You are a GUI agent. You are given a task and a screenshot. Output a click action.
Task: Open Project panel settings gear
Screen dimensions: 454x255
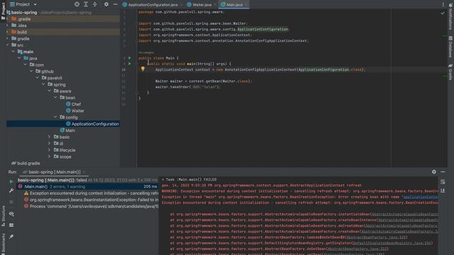pyautogui.click(x=106, y=4)
